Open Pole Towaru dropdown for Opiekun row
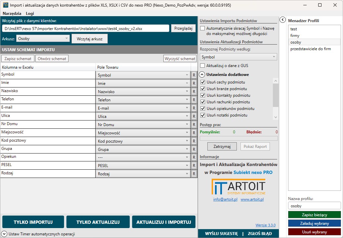The image size is (343, 238). pyautogui.click(x=143, y=157)
